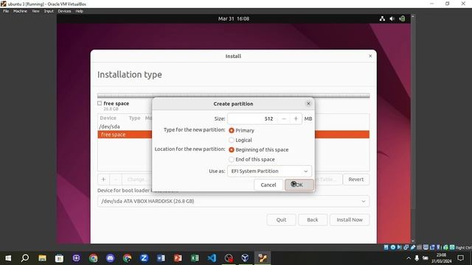Open Ubuntu volume icon in top bar
The width and height of the screenshot is (472, 265).
[x=392, y=18]
